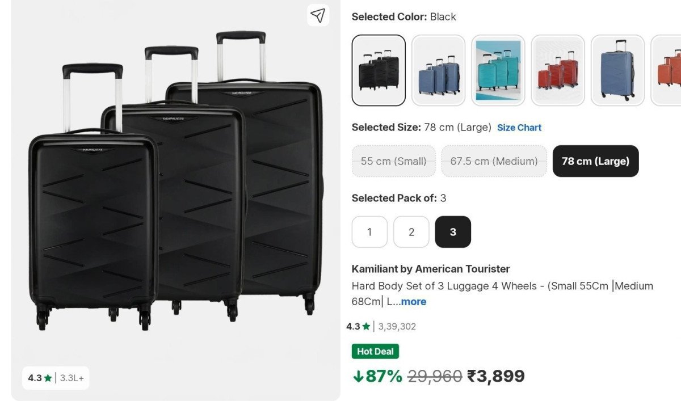Screen dimensions: 681x401
Task: Select the red luggage set swatch
Action: 558,70
